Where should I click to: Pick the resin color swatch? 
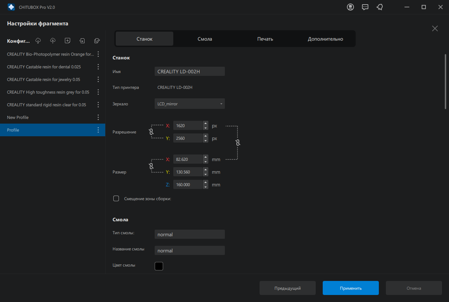159,266
